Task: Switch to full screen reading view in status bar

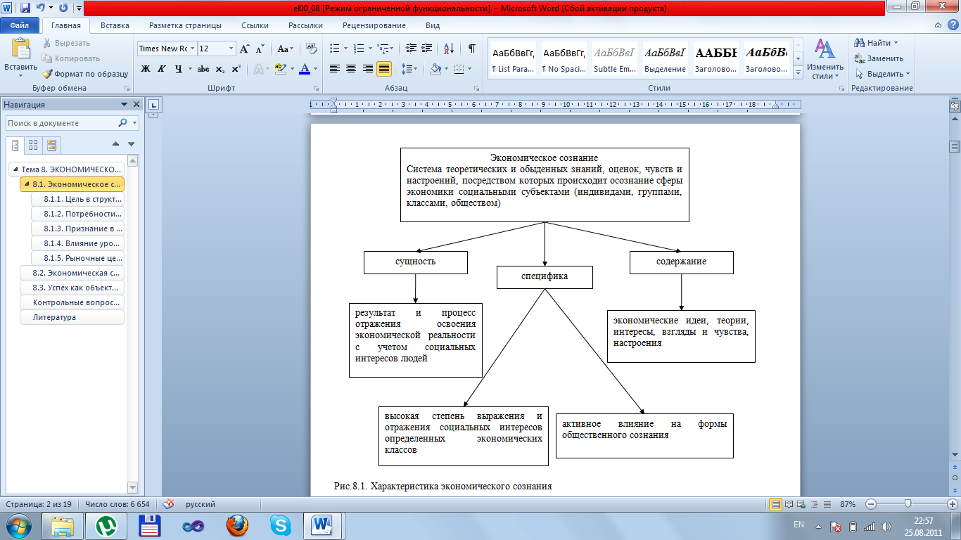Action: tap(789, 504)
